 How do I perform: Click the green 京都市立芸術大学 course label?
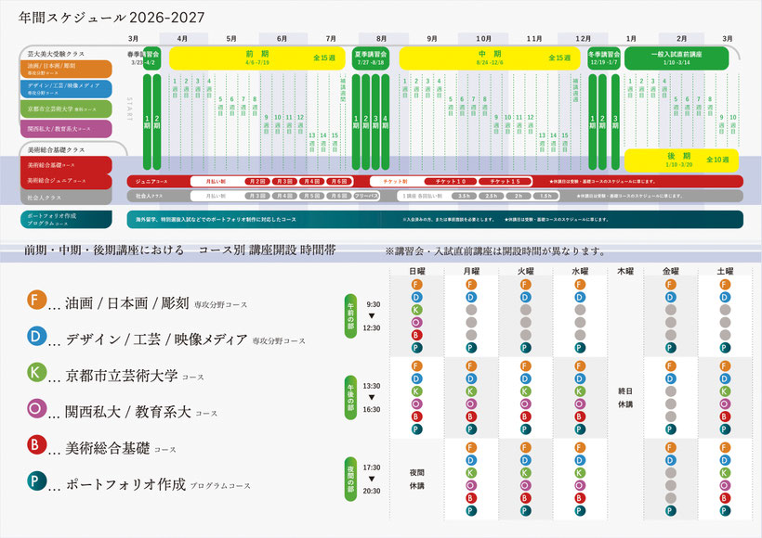tap(66, 109)
